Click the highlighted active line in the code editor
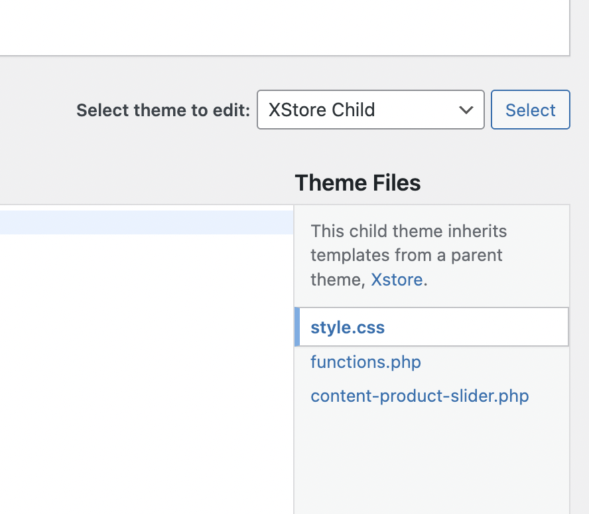Image resolution: width=589 pixels, height=514 pixels. 147,222
